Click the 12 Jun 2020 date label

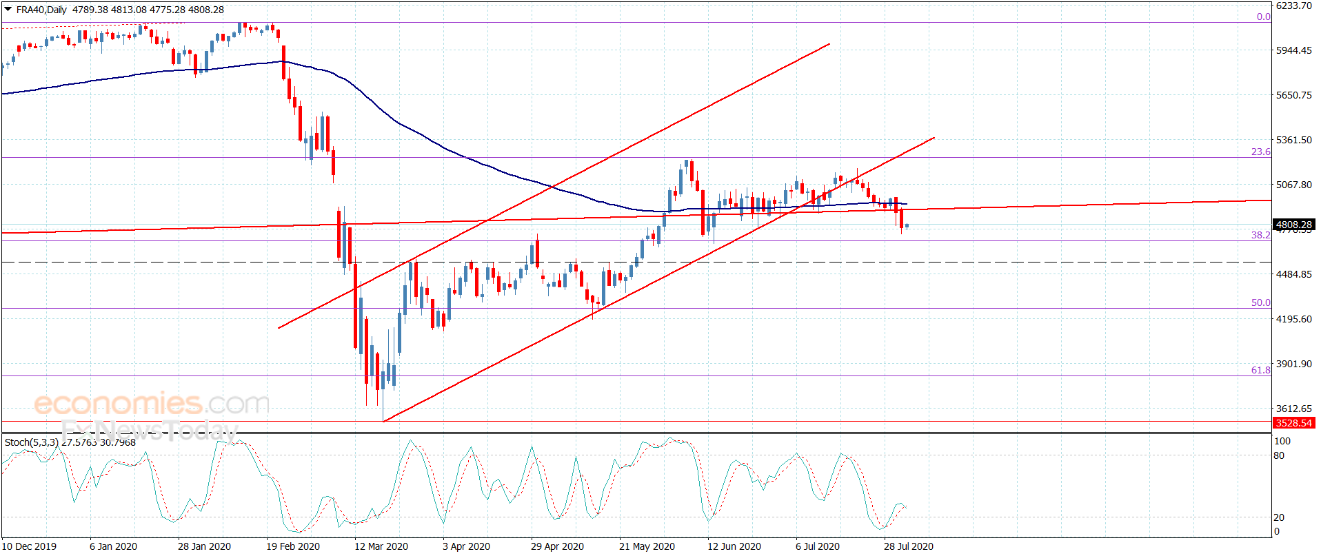tap(734, 546)
